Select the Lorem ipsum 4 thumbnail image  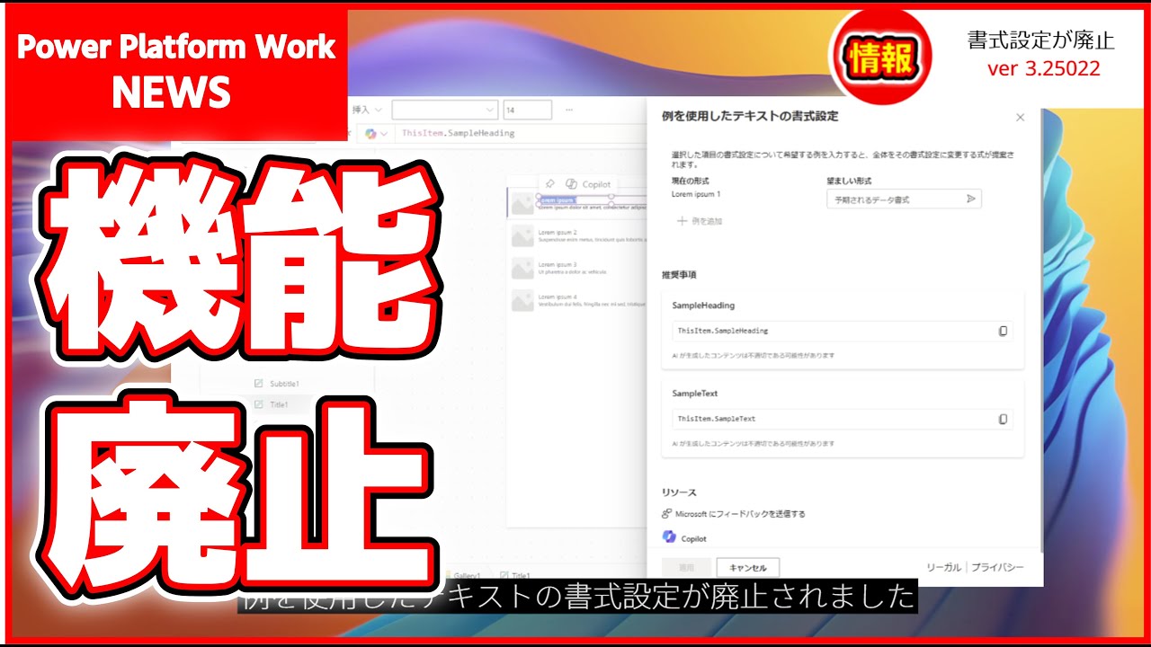(522, 301)
